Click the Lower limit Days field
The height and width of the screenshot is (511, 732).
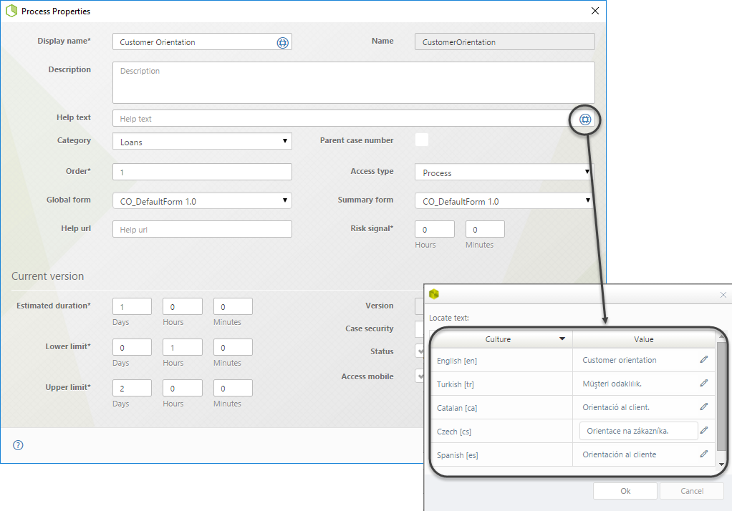point(132,347)
